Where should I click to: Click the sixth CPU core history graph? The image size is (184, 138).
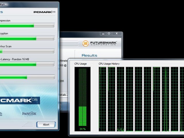[147, 99]
